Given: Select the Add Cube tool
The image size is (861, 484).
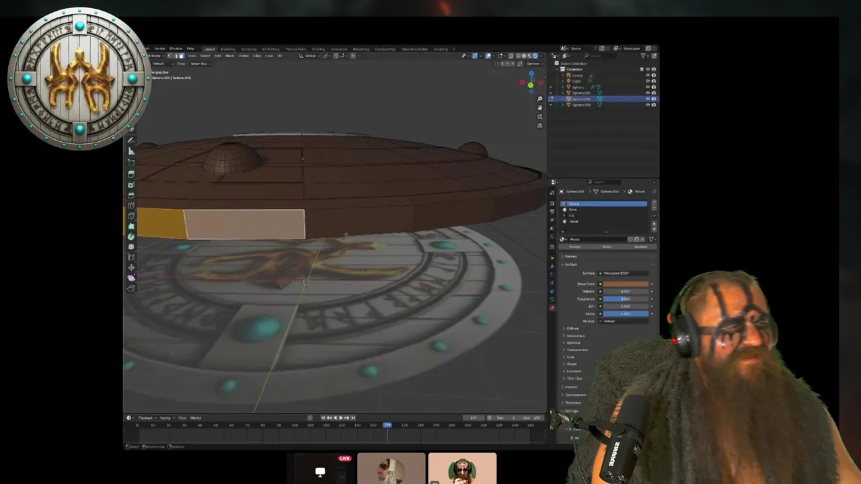Looking at the screenshot, I should (x=131, y=163).
